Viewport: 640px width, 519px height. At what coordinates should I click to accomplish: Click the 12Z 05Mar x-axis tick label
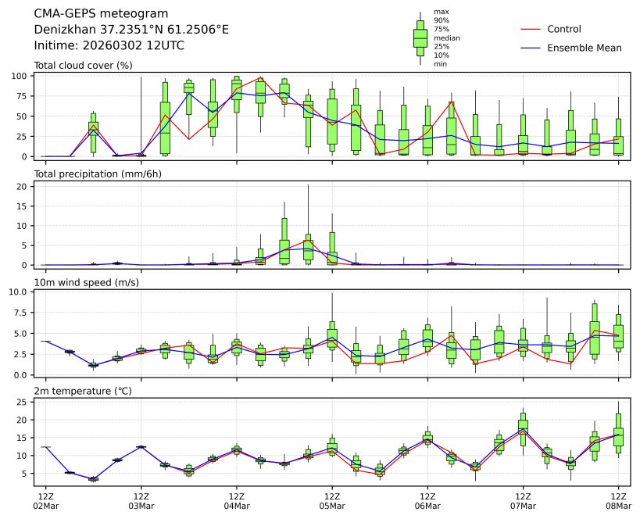(332, 501)
